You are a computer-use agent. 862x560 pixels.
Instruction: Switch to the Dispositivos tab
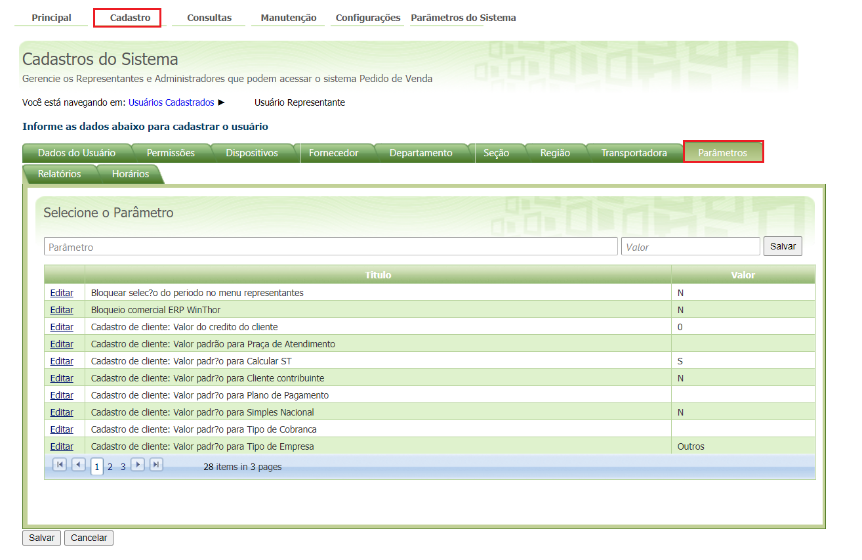[252, 153]
